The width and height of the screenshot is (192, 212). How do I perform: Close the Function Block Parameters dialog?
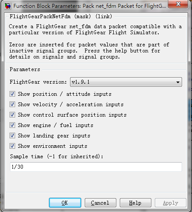coord(178,4)
